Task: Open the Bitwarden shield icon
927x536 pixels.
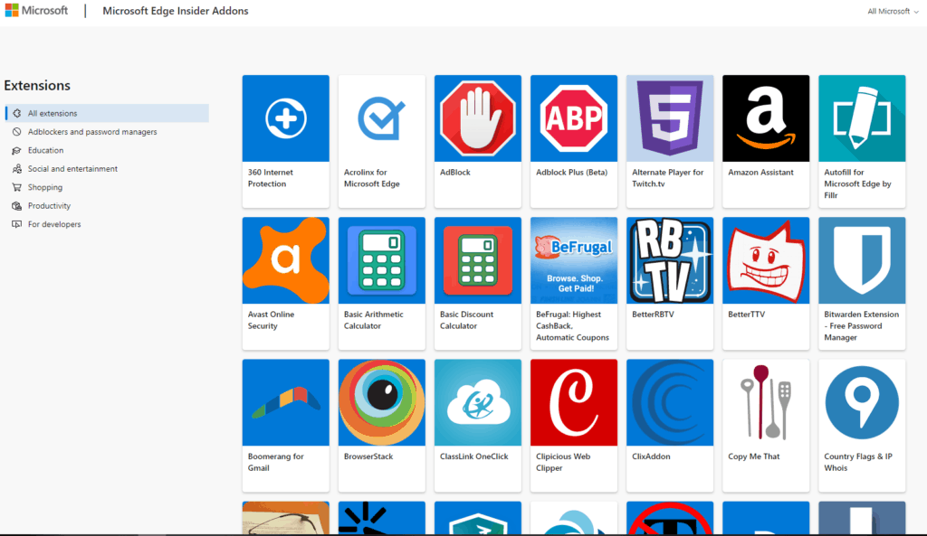Action: coord(862,260)
